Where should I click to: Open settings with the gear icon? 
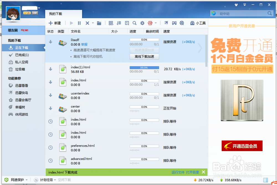point(142,23)
